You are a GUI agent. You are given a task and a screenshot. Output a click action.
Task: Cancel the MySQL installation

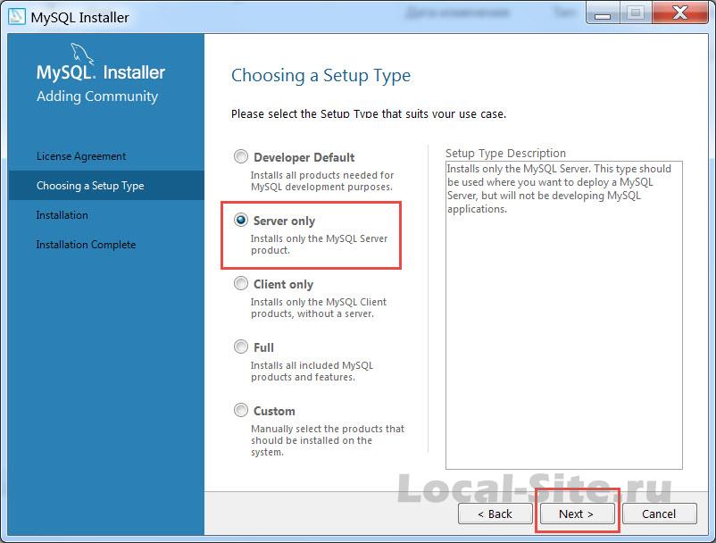point(660,514)
